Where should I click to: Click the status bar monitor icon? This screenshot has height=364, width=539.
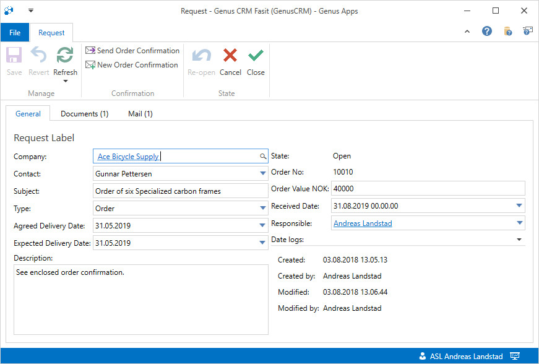(x=515, y=356)
